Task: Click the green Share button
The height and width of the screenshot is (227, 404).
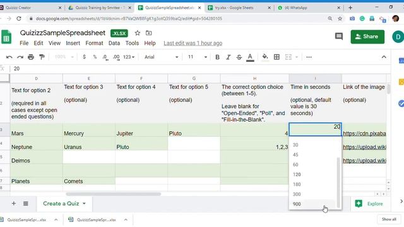Action: [x=367, y=37]
